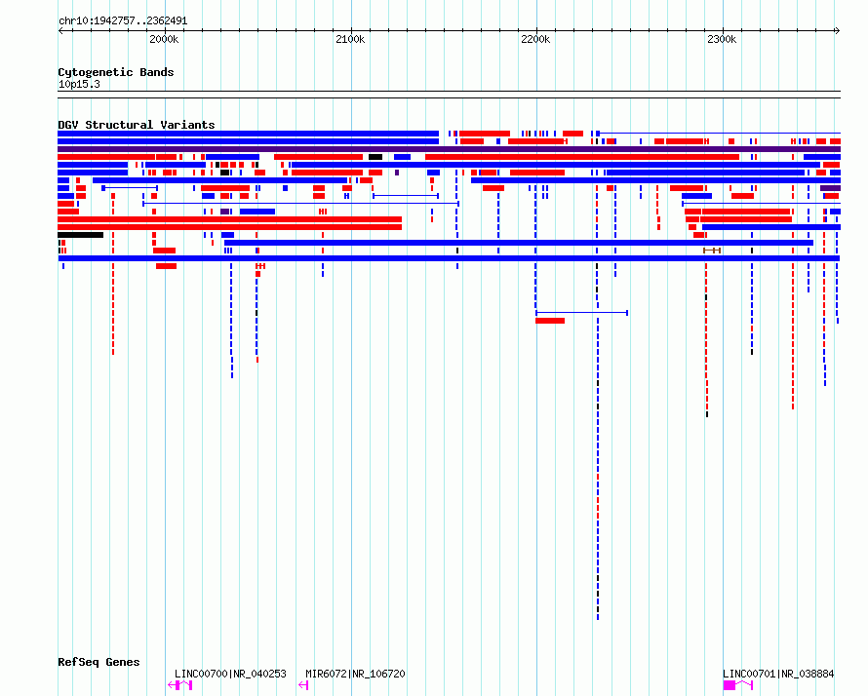
Task: Open the LINC00700|NR_040253 gene label
Action: pyautogui.click(x=230, y=674)
